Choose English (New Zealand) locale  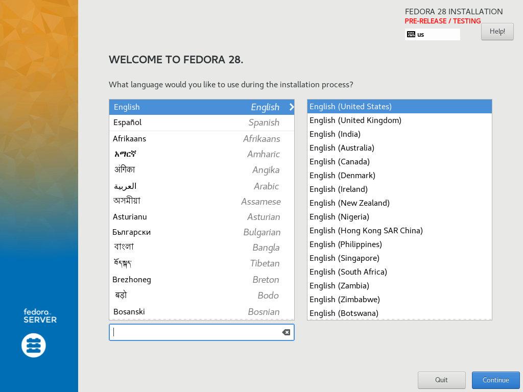coord(399,203)
